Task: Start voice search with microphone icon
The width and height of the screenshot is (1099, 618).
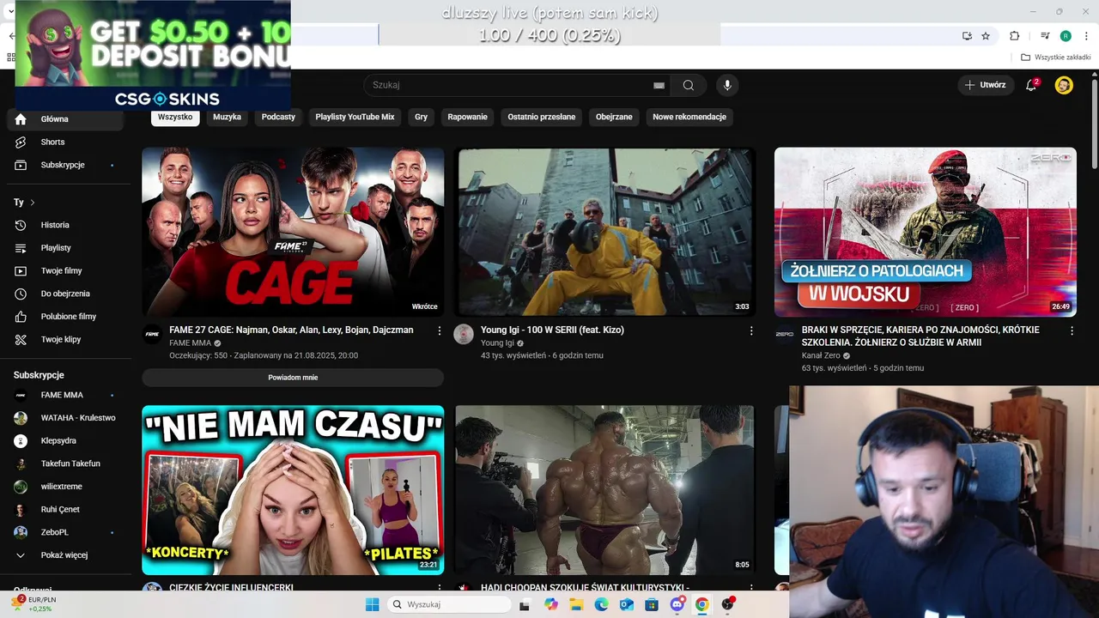Action: click(727, 85)
